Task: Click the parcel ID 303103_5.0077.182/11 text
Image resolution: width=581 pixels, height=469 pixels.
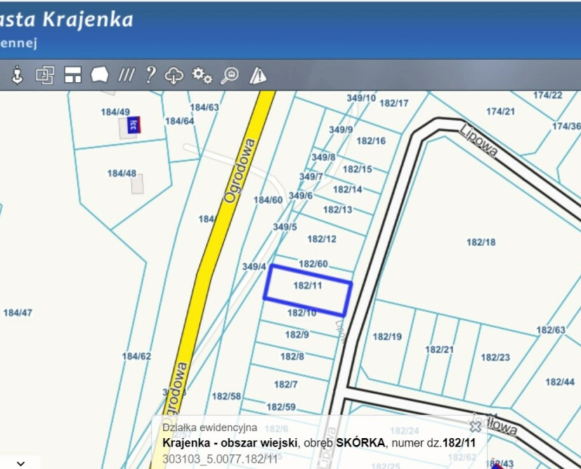Action: (220, 458)
